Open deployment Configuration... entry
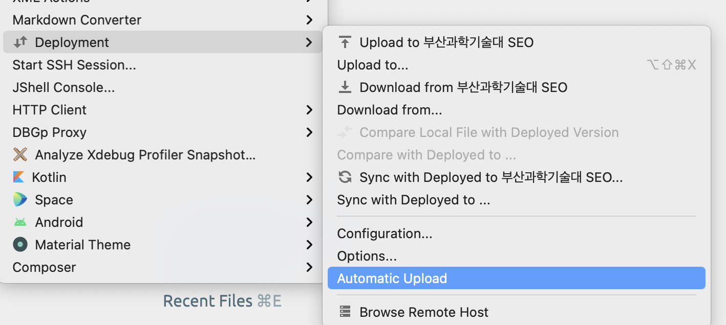The height and width of the screenshot is (325, 726). point(517,234)
